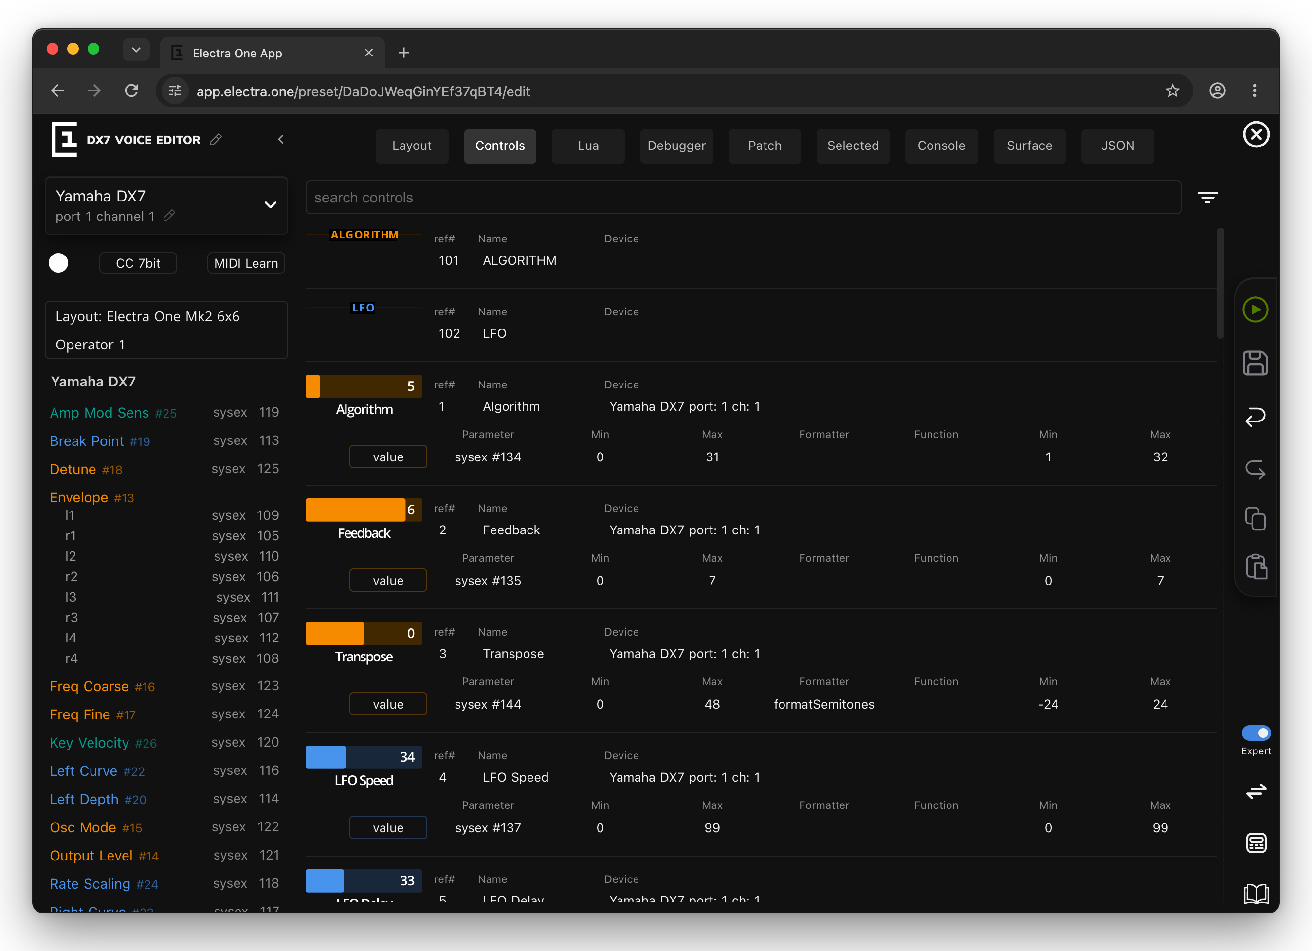
Task: Collapse the left sidebar with the chevron
Action: point(281,139)
